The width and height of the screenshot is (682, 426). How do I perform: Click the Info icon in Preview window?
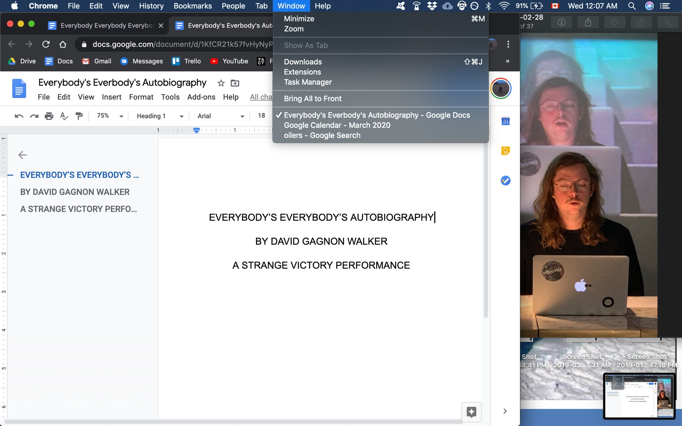tap(561, 22)
